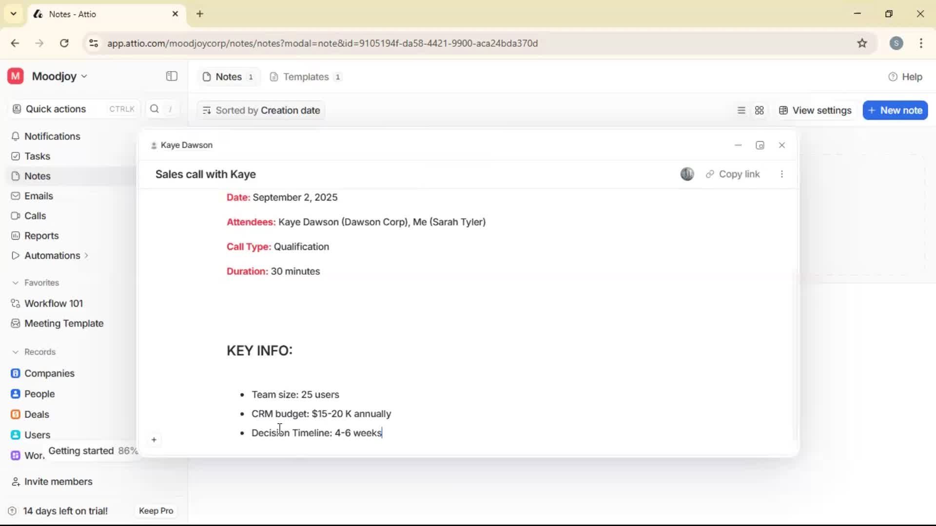Open the Deals record list

coord(37,414)
